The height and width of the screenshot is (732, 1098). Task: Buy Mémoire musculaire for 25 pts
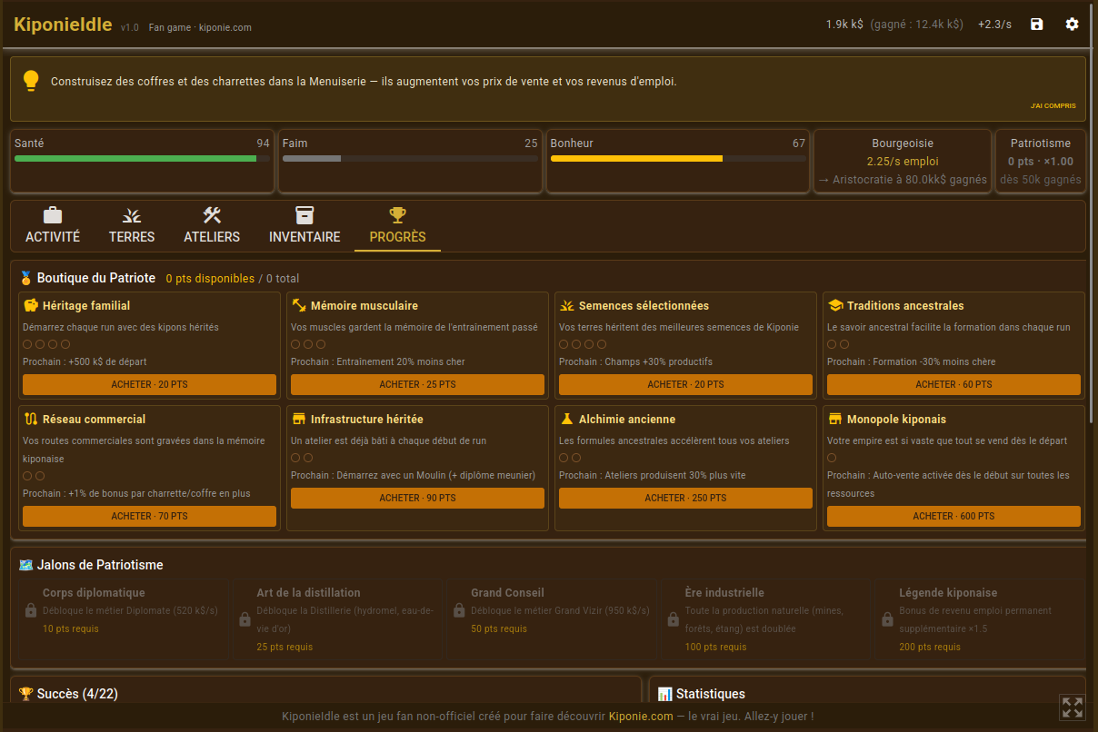[x=417, y=384]
